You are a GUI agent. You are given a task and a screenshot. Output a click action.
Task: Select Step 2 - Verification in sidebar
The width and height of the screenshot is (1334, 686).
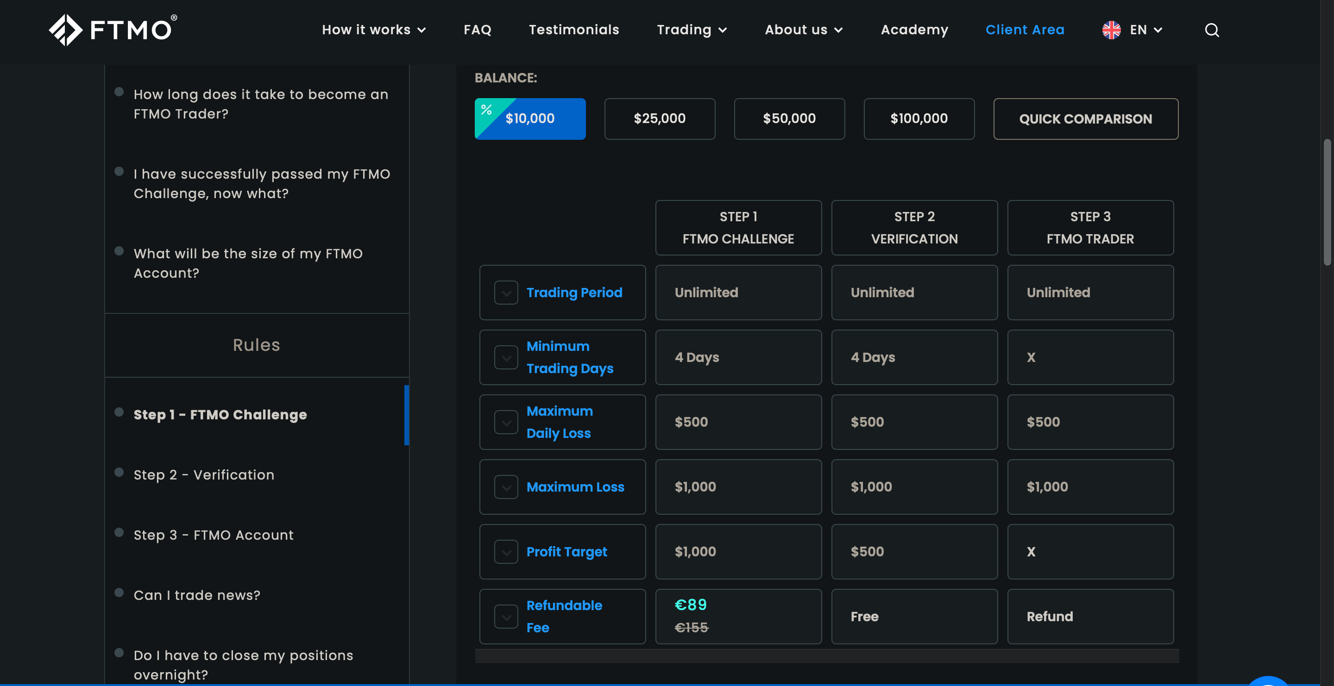[x=203, y=474]
